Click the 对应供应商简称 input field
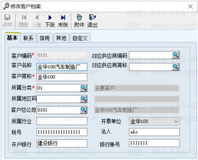The width and height of the screenshot is (198, 160). click(150, 67)
